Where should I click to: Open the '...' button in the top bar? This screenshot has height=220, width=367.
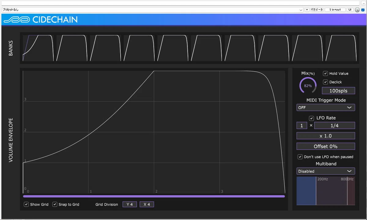pyautogui.click(x=364, y=3)
